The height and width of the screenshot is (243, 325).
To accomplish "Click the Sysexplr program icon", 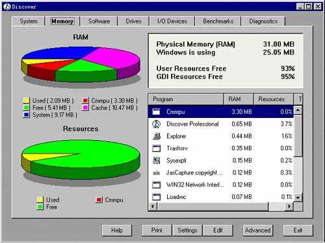I will (x=156, y=160).
